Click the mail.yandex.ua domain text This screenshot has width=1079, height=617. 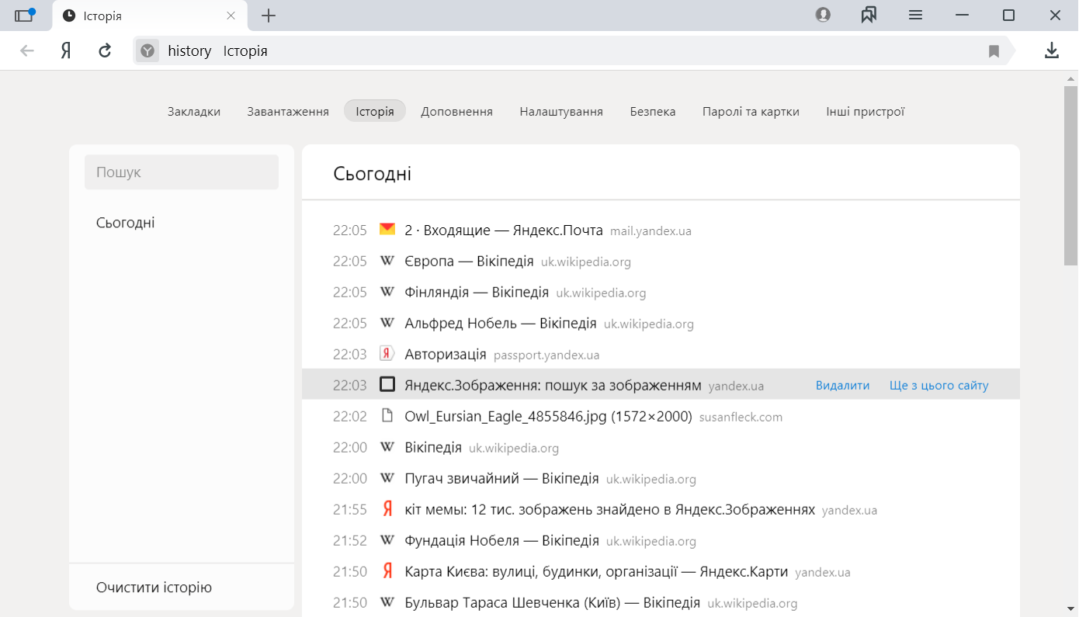[651, 231]
